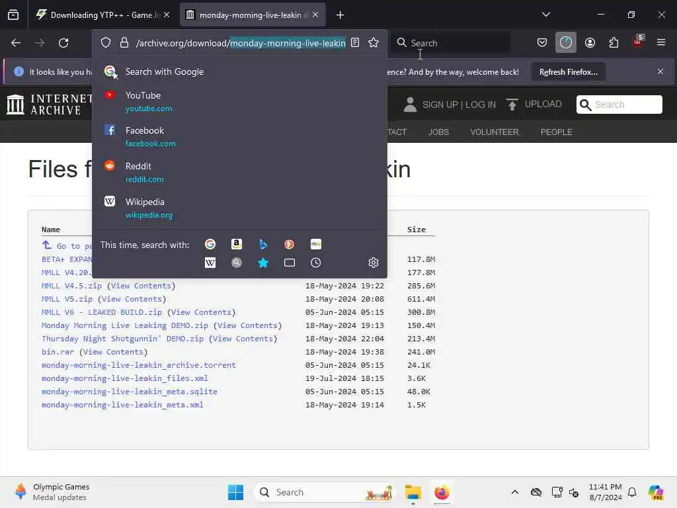Open a new browser tab
The width and height of the screenshot is (677, 508).
tap(340, 15)
